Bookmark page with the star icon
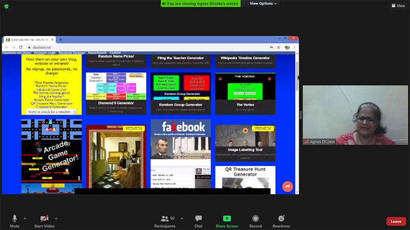This screenshot has height=230, width=410. tap(278, 47)
